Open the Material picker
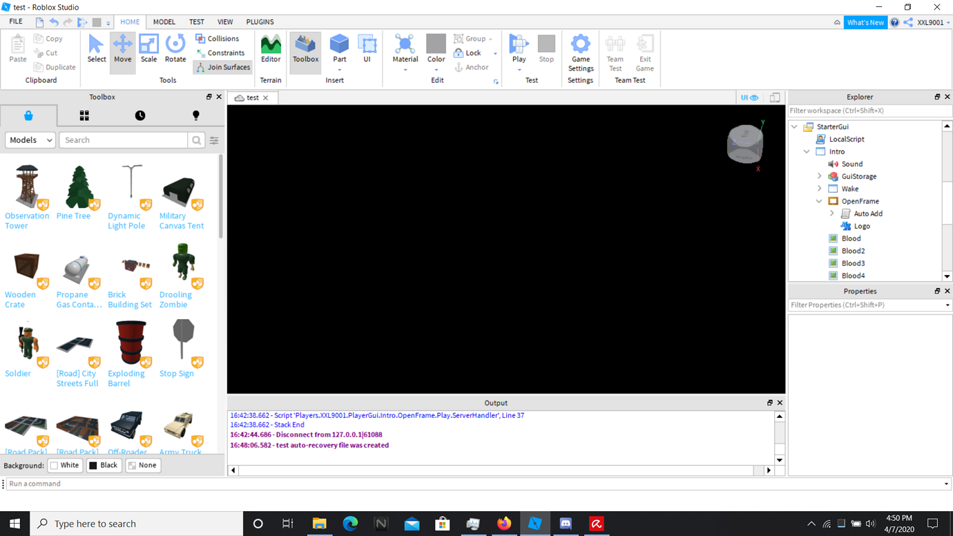The width and height of the screenshot is (953, 536). (x=405, y=50)
